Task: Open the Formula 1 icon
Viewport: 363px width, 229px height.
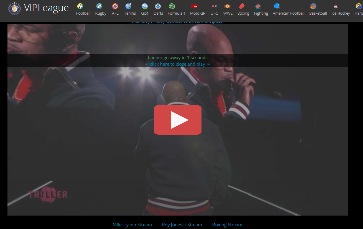Action: (172, 6)
